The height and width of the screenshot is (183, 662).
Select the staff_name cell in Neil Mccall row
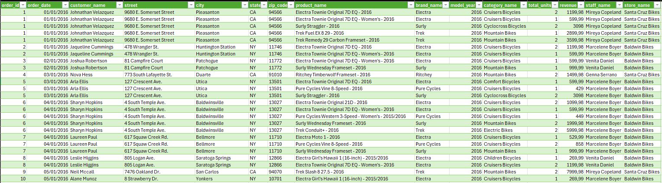coord(603,172)
